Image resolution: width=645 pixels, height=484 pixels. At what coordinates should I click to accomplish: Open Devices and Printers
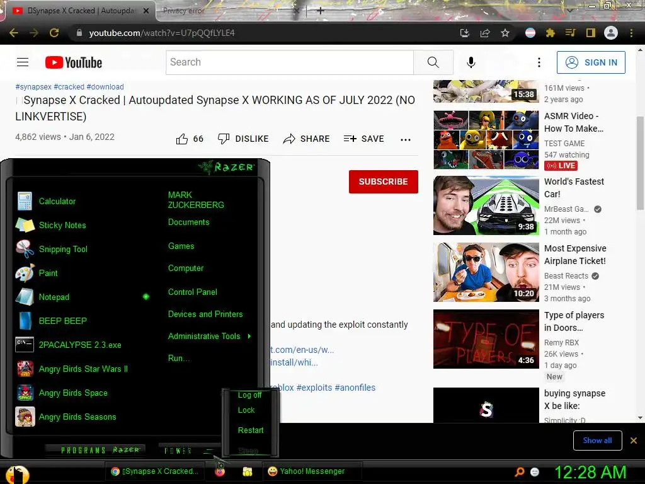pos(205,314)
